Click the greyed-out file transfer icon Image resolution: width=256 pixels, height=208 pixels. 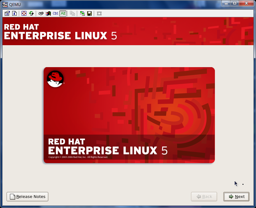tap(72, 13)
